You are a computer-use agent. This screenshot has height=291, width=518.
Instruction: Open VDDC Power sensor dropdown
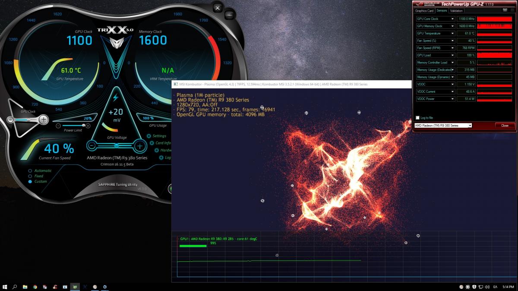pos(453,99)
